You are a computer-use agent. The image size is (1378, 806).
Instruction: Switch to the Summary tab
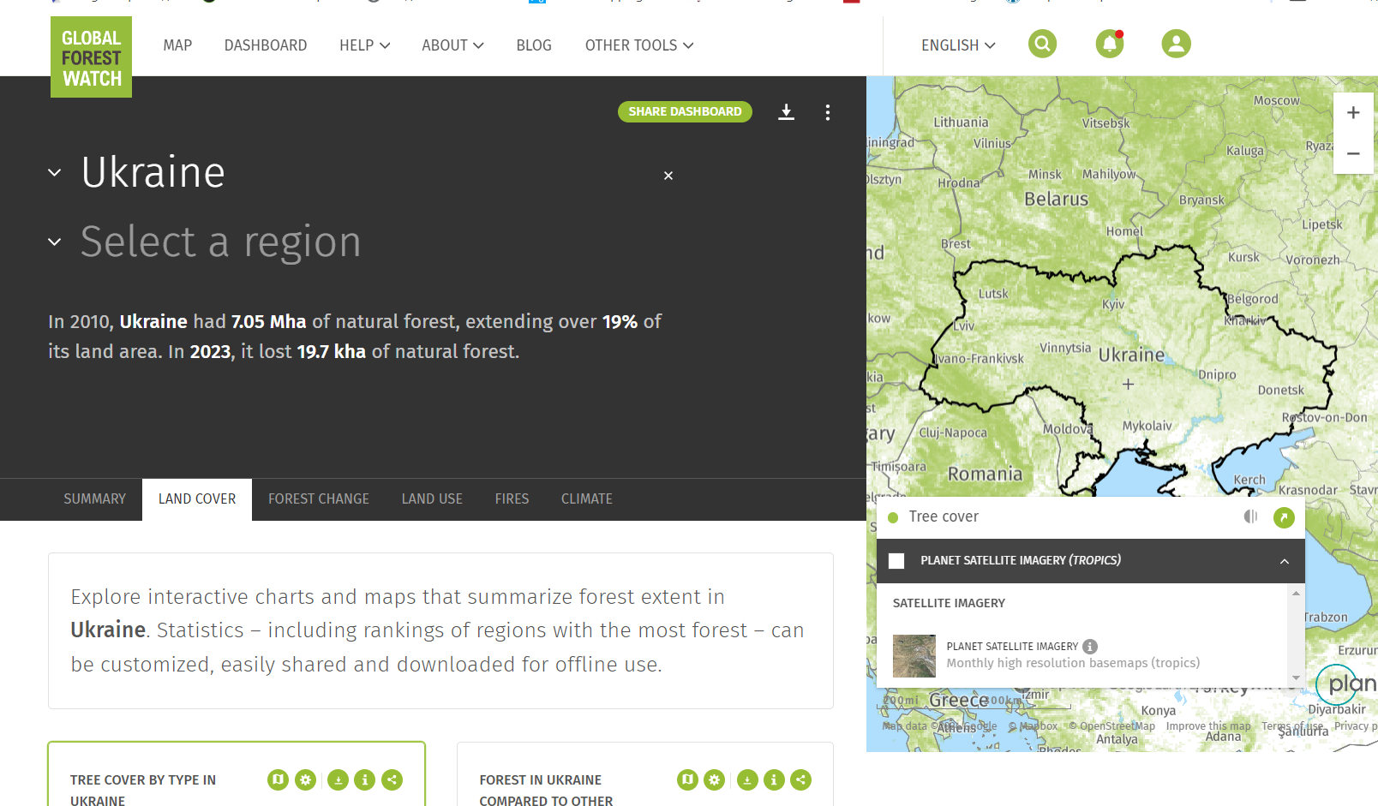(94, 499)
